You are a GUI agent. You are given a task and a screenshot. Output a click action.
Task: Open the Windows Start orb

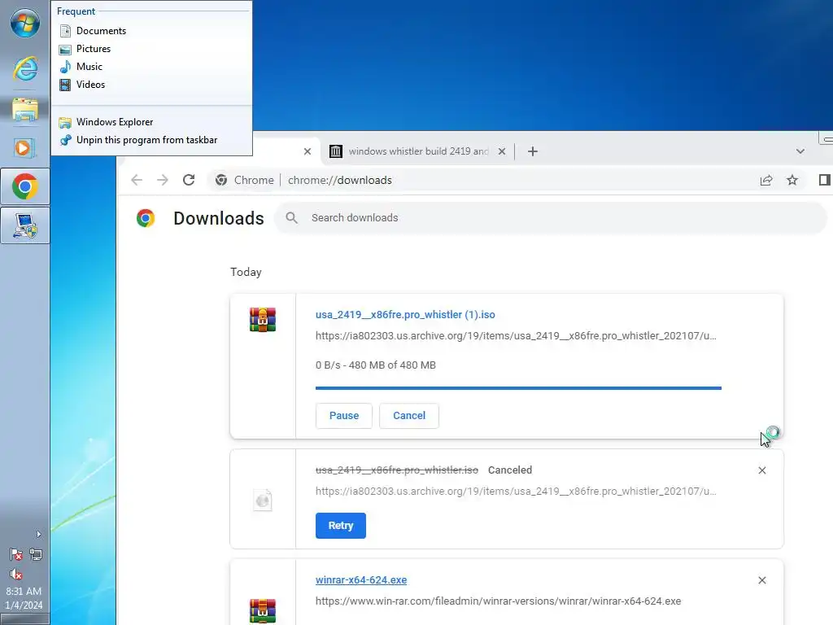tap(25, 23)
